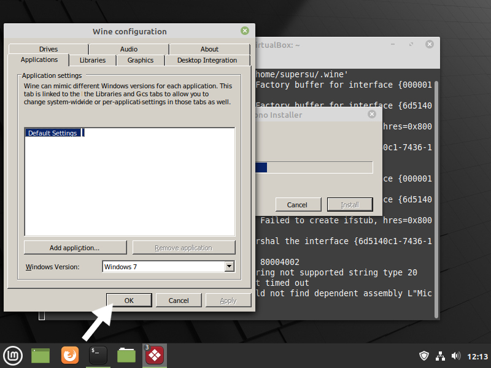
Task: Confirm Wine configuration with OK
Action: 129,301
